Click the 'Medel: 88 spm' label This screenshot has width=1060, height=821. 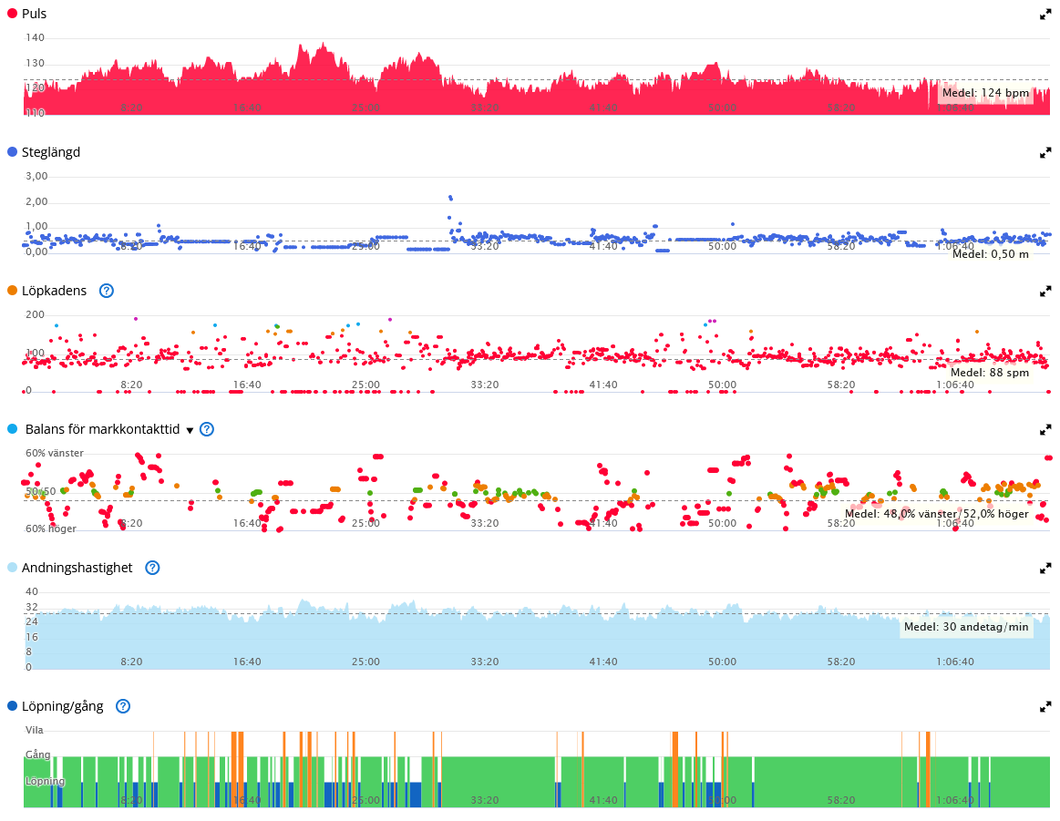pos(990,373)
